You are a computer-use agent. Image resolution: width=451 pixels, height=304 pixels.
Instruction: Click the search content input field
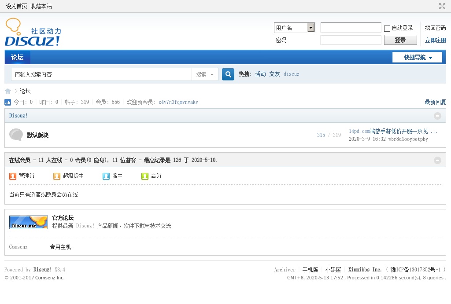point(101,75)
